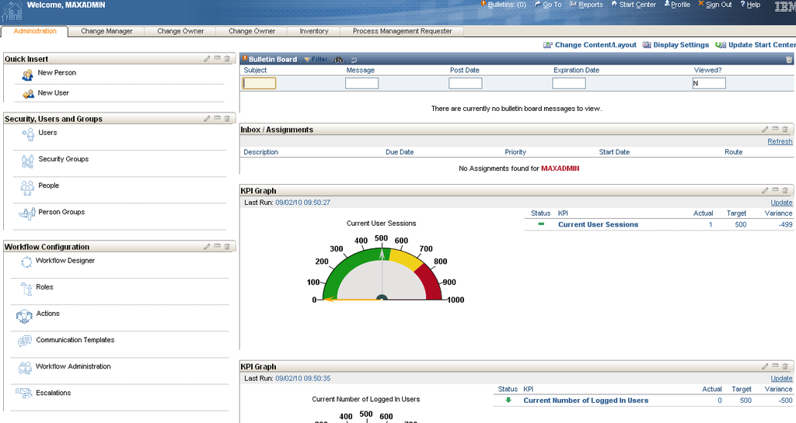Click the trash icon on the Bulletin Board header
Image resolution: width=796 pixels, height=423 pixels.
(x=789, y=59)
